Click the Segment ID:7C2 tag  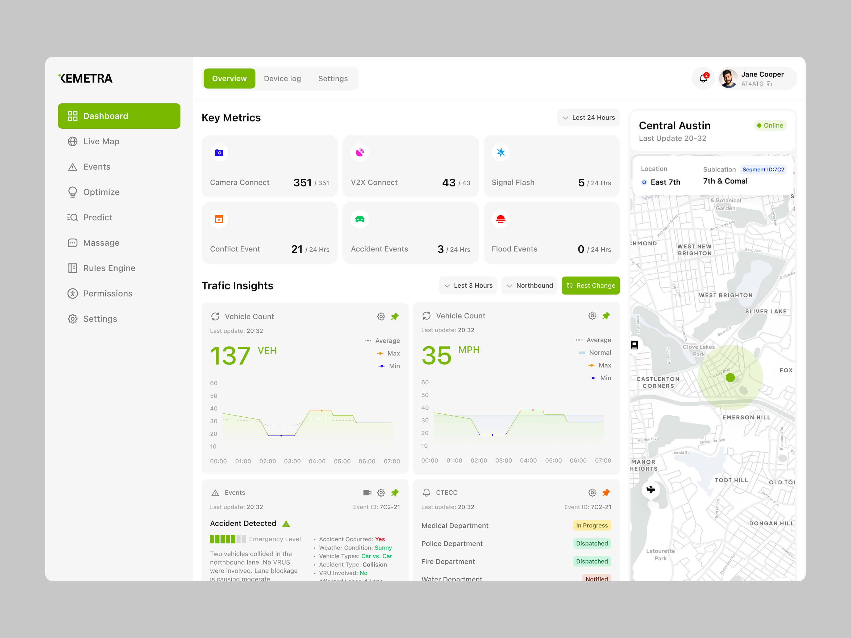763,170
